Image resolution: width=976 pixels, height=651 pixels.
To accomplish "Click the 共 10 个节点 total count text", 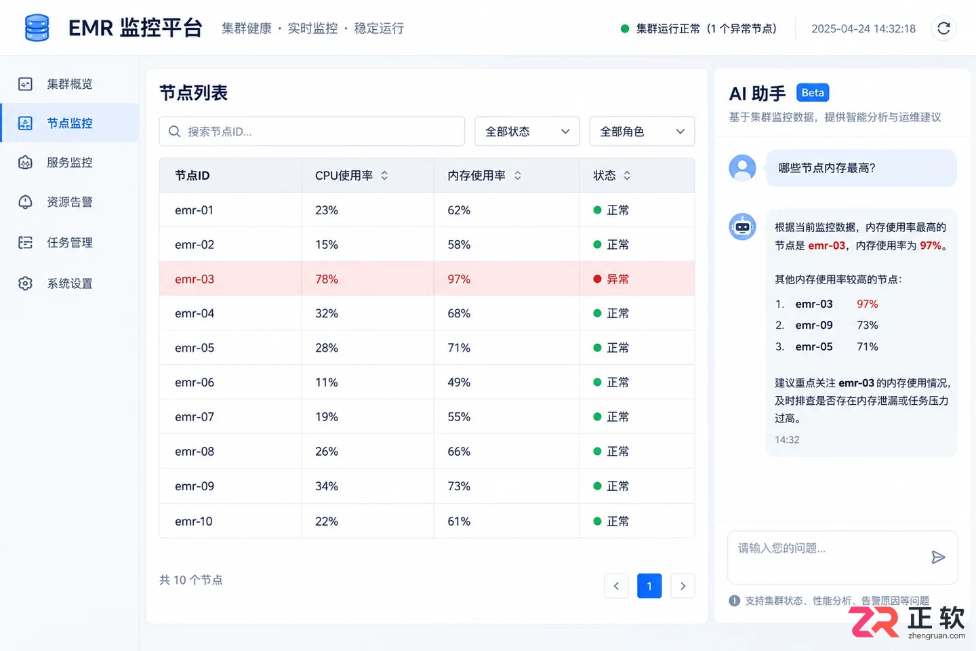I will click(191, 580).
